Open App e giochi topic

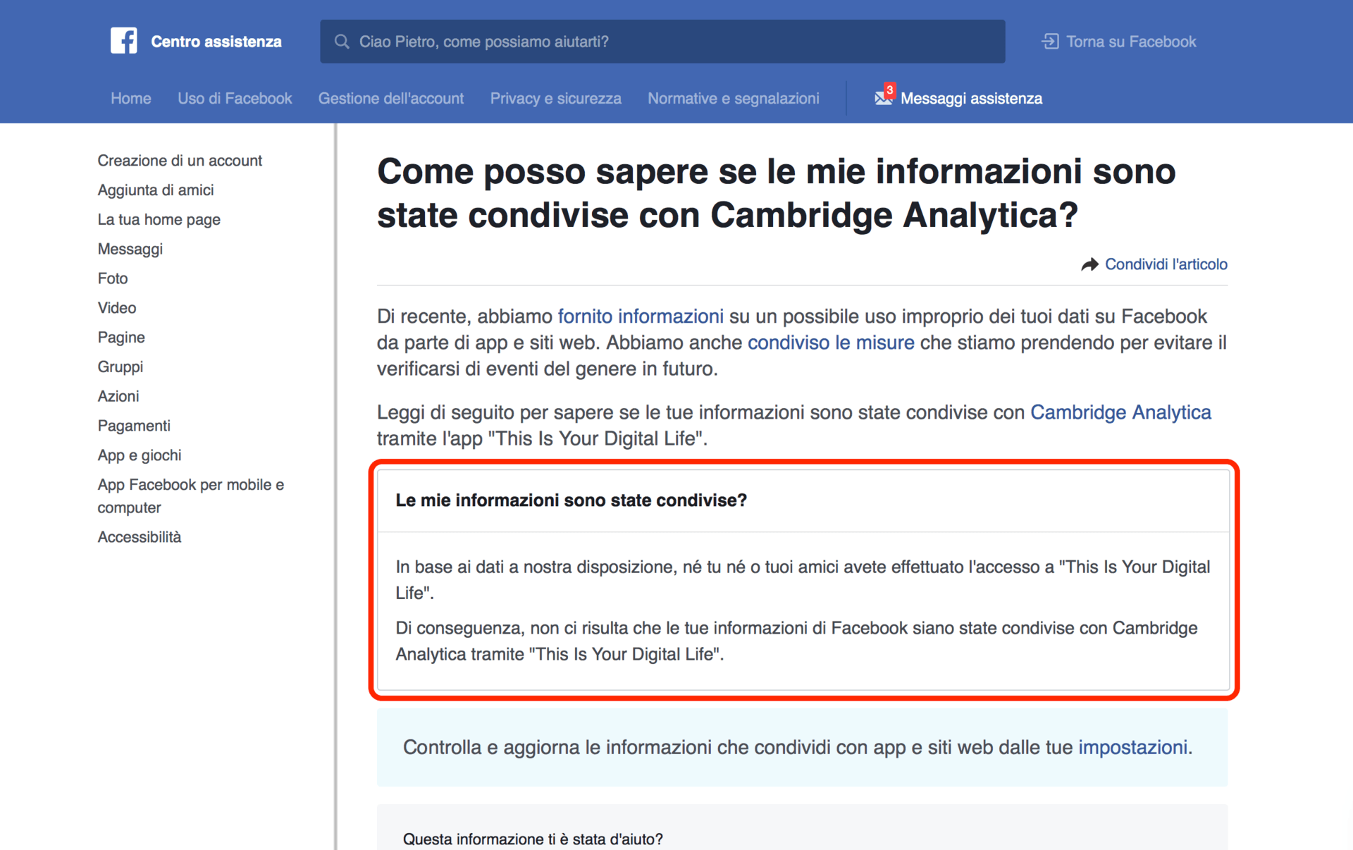click(x=140, y=455)
